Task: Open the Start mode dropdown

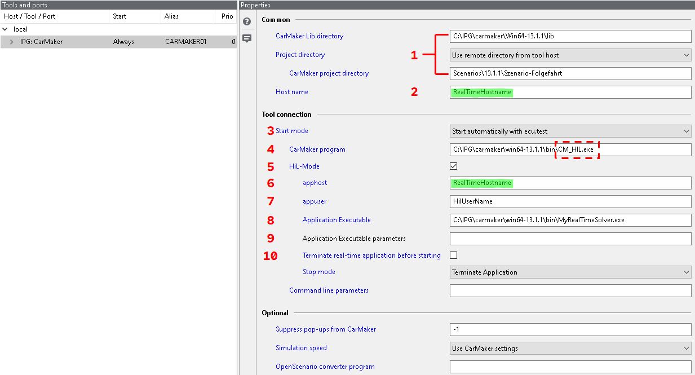Action: 570,131
